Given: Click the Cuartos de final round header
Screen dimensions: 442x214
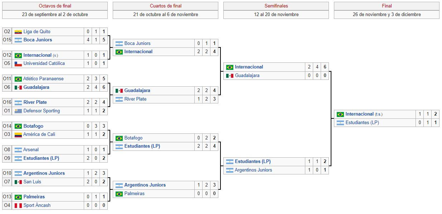Looking at the screenshot, I should click(165, 6).
